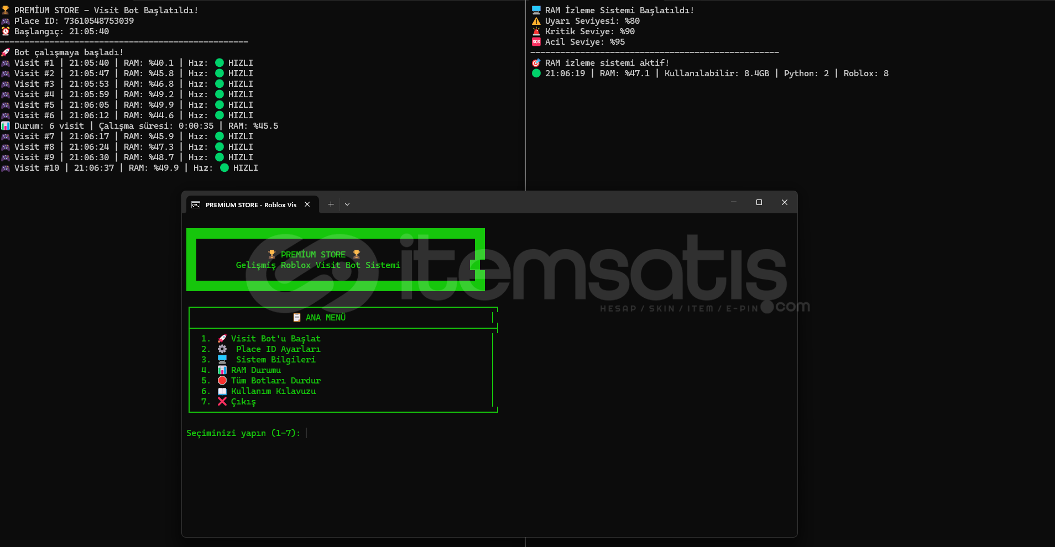Click the red circle icon beside Tüm Botları Durdur

(x=222, y=381)
